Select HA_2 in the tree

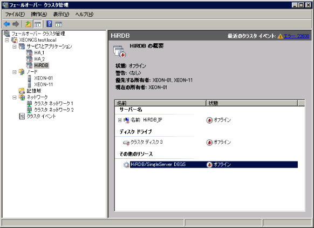39,59
